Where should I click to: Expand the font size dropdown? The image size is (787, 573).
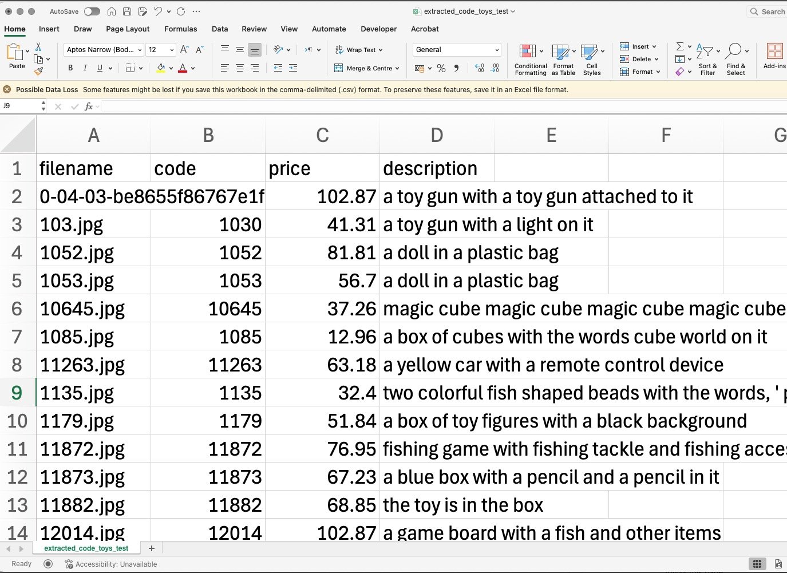172,50
